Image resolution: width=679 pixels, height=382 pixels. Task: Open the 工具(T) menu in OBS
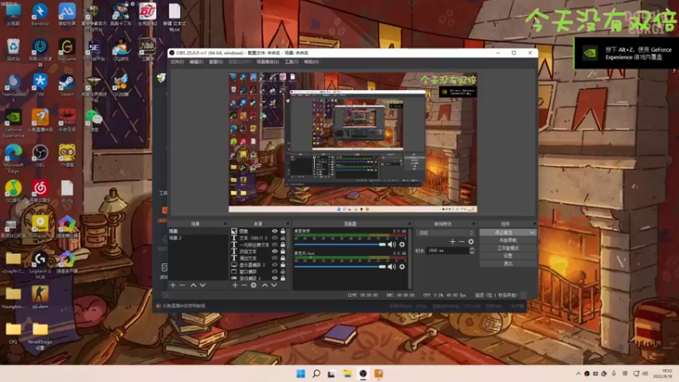coord(291,62)
